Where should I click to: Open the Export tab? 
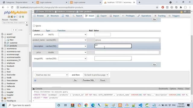(x=102, y=16)
